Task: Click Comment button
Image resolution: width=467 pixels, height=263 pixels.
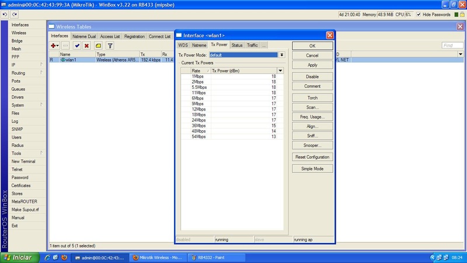Action: point(312,86)
